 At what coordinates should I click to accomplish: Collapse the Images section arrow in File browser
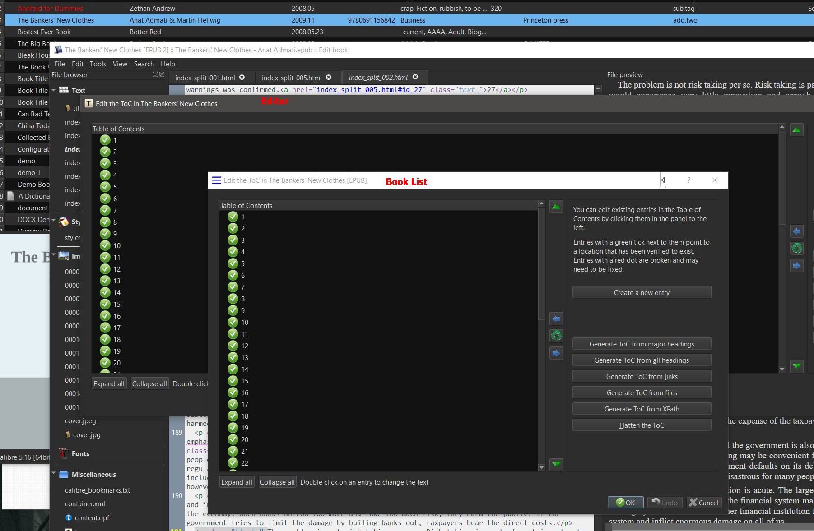(54, 255)
